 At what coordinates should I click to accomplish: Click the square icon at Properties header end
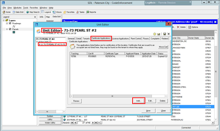tap(215, 22)
